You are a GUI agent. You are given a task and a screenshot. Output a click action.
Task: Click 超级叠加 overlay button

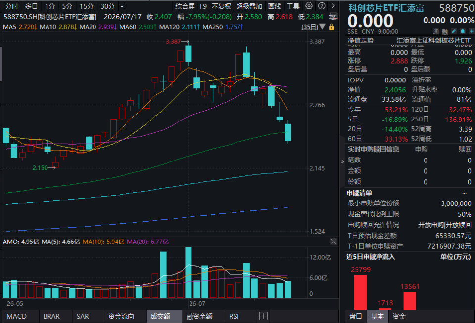249,6
